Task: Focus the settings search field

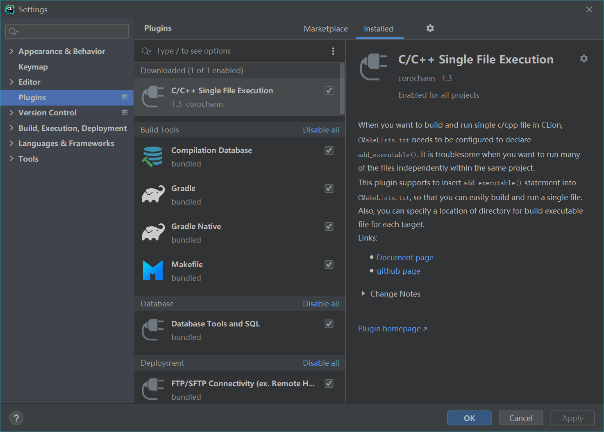Action: click(x=67, y=32)
